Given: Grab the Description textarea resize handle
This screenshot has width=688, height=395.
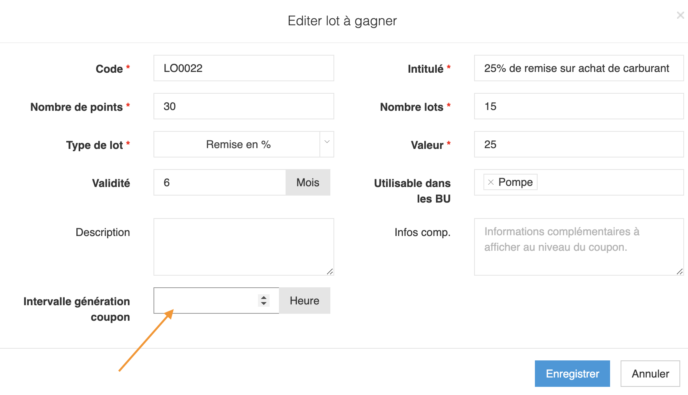Looking at the screenshot, I should [x=330, y=271].
